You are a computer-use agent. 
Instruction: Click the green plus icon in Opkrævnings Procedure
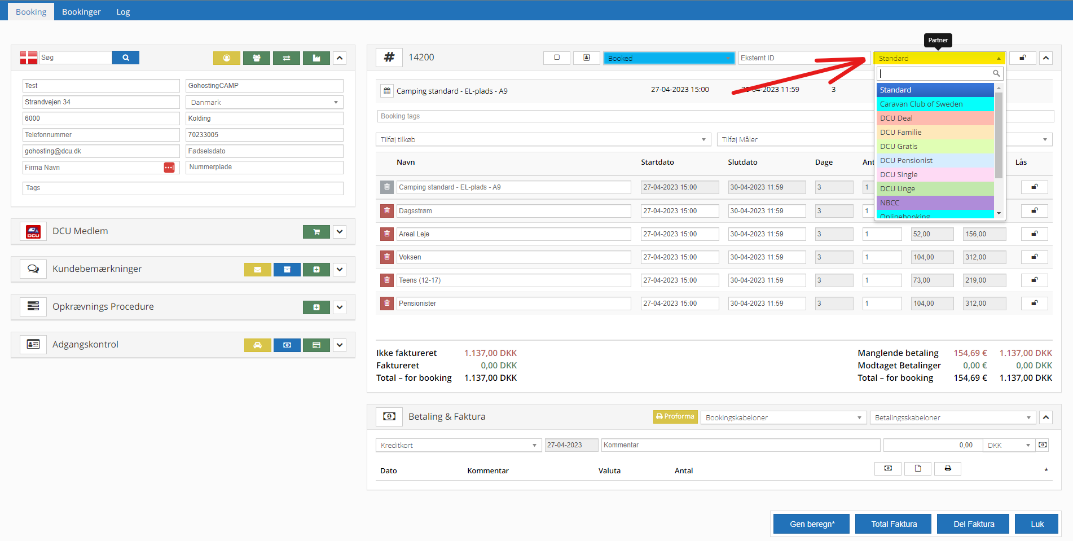[316, 307]
